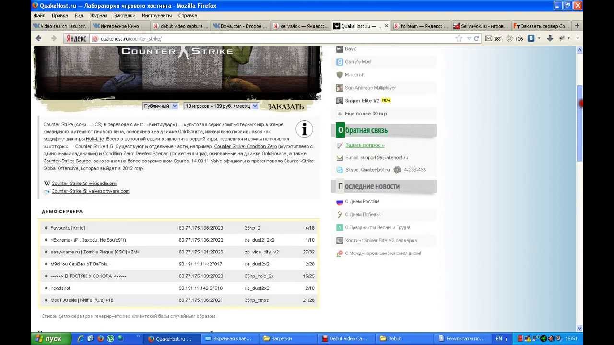
Task: Click the blue B toolbar icon
Action: pos(531,39)
